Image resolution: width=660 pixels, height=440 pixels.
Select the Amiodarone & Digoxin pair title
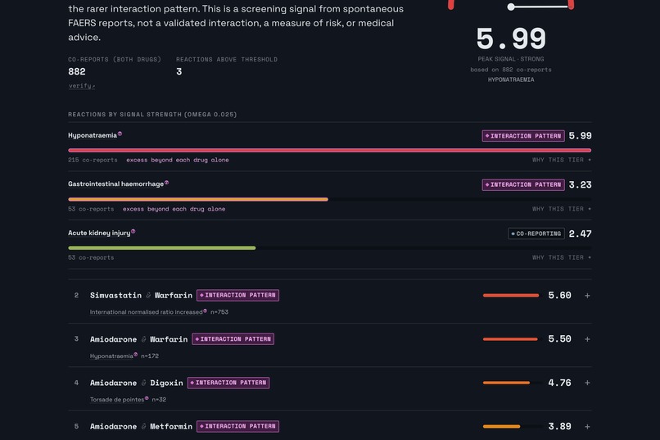[x=137, y=383]
